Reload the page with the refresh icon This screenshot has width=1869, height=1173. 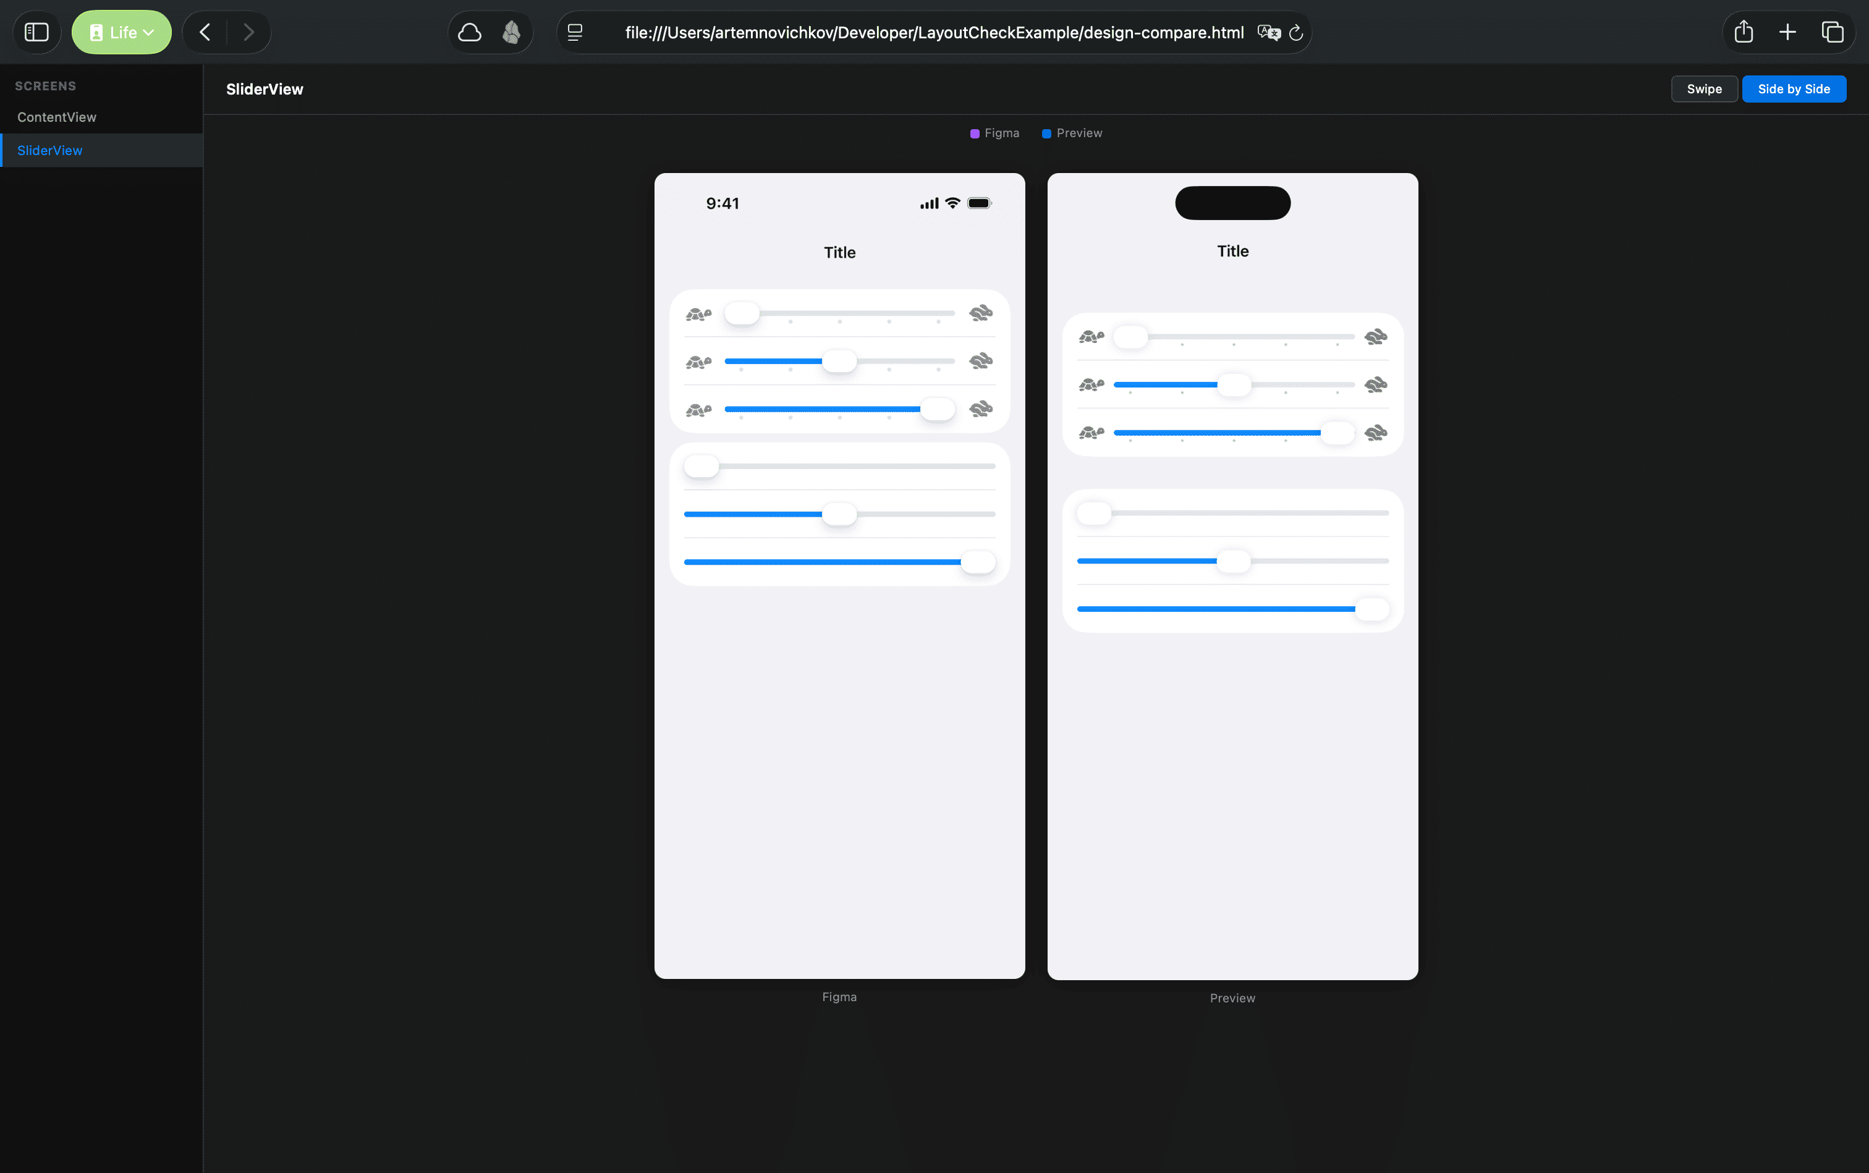[1295, 32]
